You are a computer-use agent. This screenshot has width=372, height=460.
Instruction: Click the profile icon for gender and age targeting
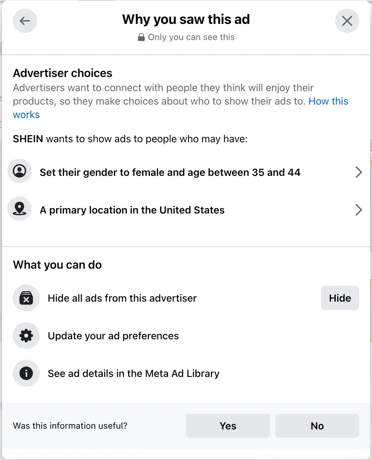tap(19, 171)
